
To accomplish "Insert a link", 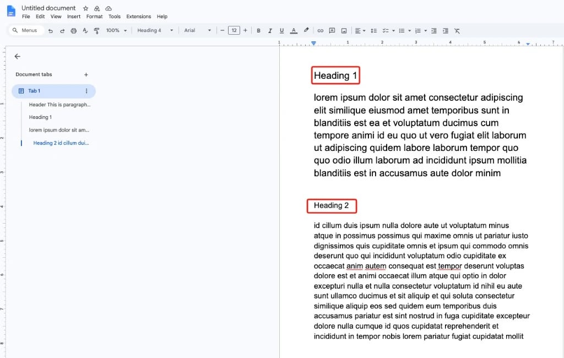I will point(320,31).
